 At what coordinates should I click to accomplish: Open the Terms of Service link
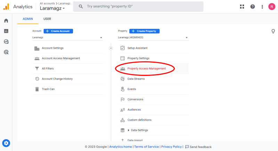coord(146,147)
